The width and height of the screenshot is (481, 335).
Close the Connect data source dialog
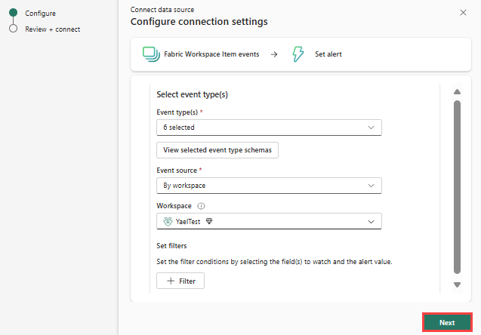tap(463, 13)
